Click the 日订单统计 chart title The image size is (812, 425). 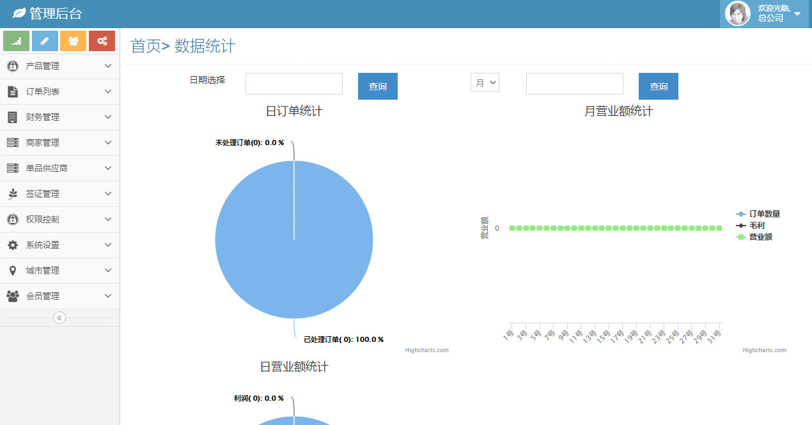(294, 111)
